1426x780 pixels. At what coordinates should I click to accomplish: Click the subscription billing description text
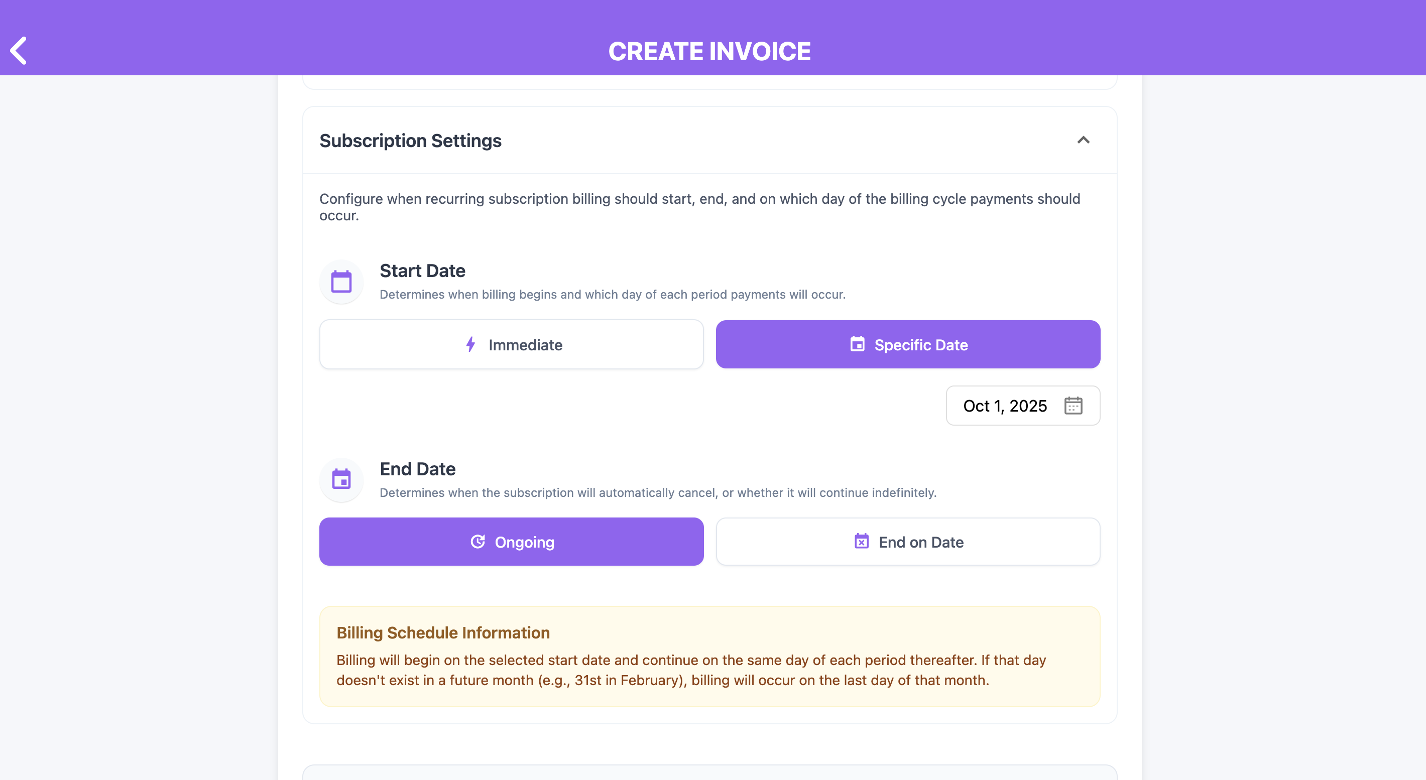coord(700,207)
